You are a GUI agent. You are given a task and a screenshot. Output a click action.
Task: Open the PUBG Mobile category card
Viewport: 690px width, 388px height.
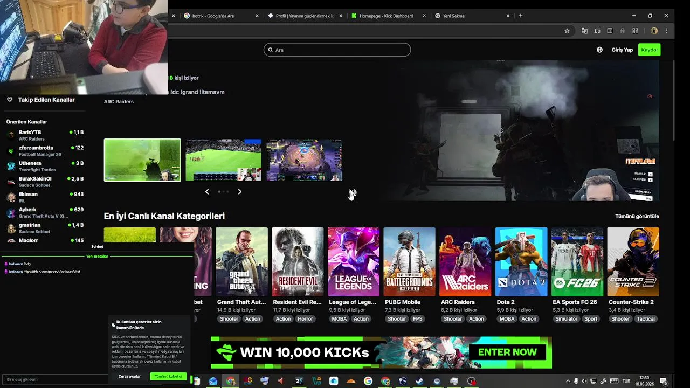tap(409, 262)
